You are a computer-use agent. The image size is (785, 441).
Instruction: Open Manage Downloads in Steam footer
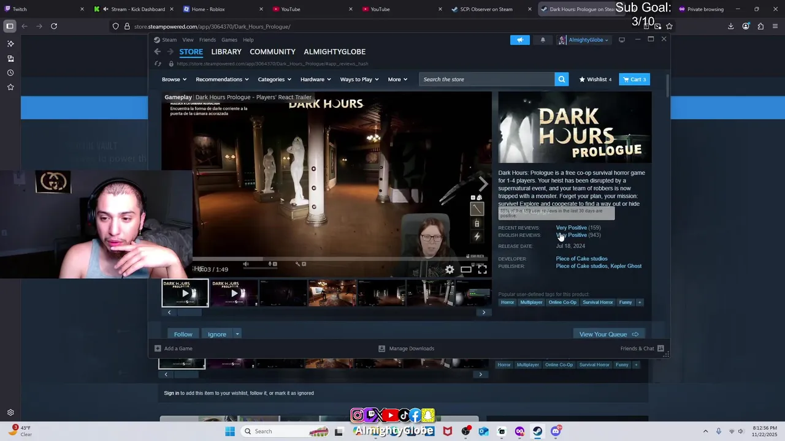click(x=406, y=349)
